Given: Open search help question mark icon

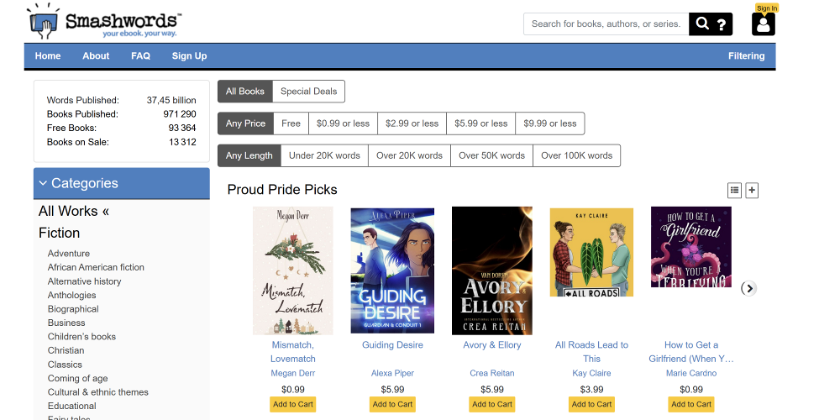Looking at the screenshot, I should [722, 24].
